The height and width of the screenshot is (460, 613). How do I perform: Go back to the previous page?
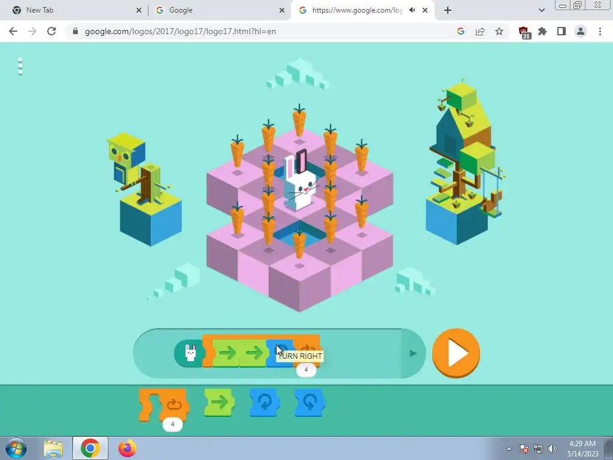(13, 31)
